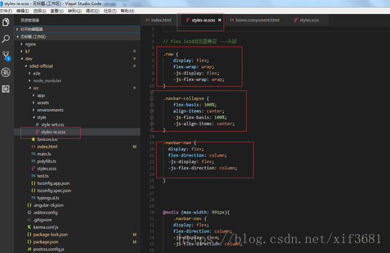Expand the app folder

[x=77, y=96]
